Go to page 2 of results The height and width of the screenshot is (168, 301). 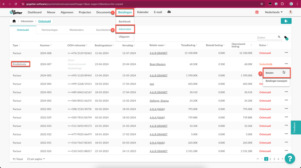click(x=270, y=159)
